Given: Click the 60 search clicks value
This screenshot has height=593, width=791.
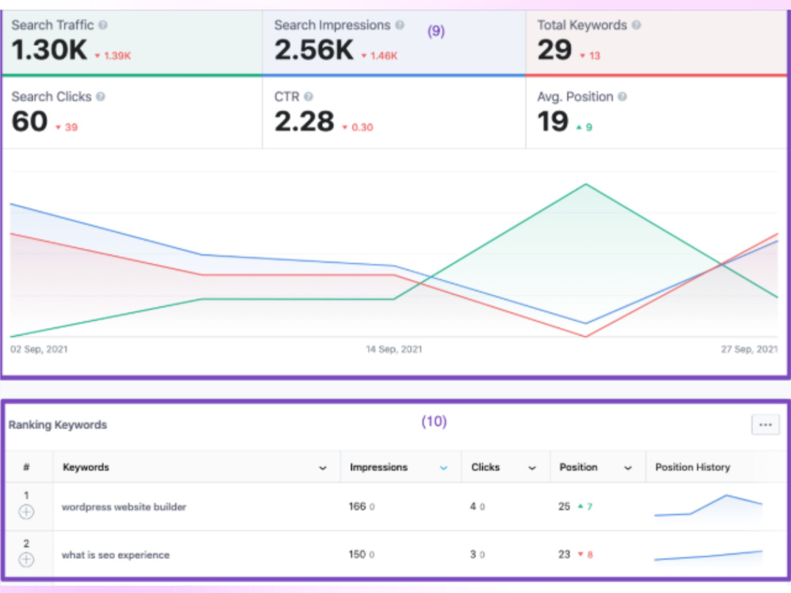Looking at the screenshot, I should point(30,122).
